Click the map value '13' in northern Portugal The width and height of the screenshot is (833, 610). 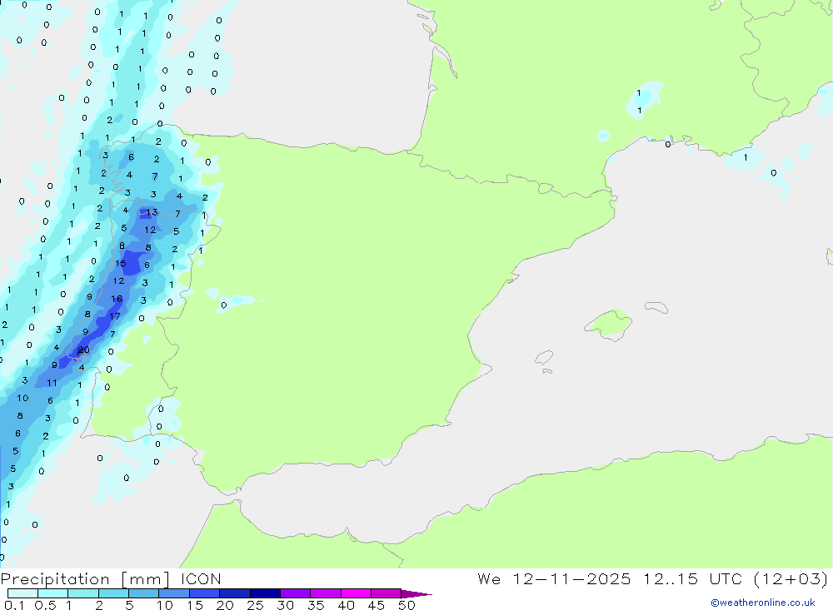[x=152, y=212]
